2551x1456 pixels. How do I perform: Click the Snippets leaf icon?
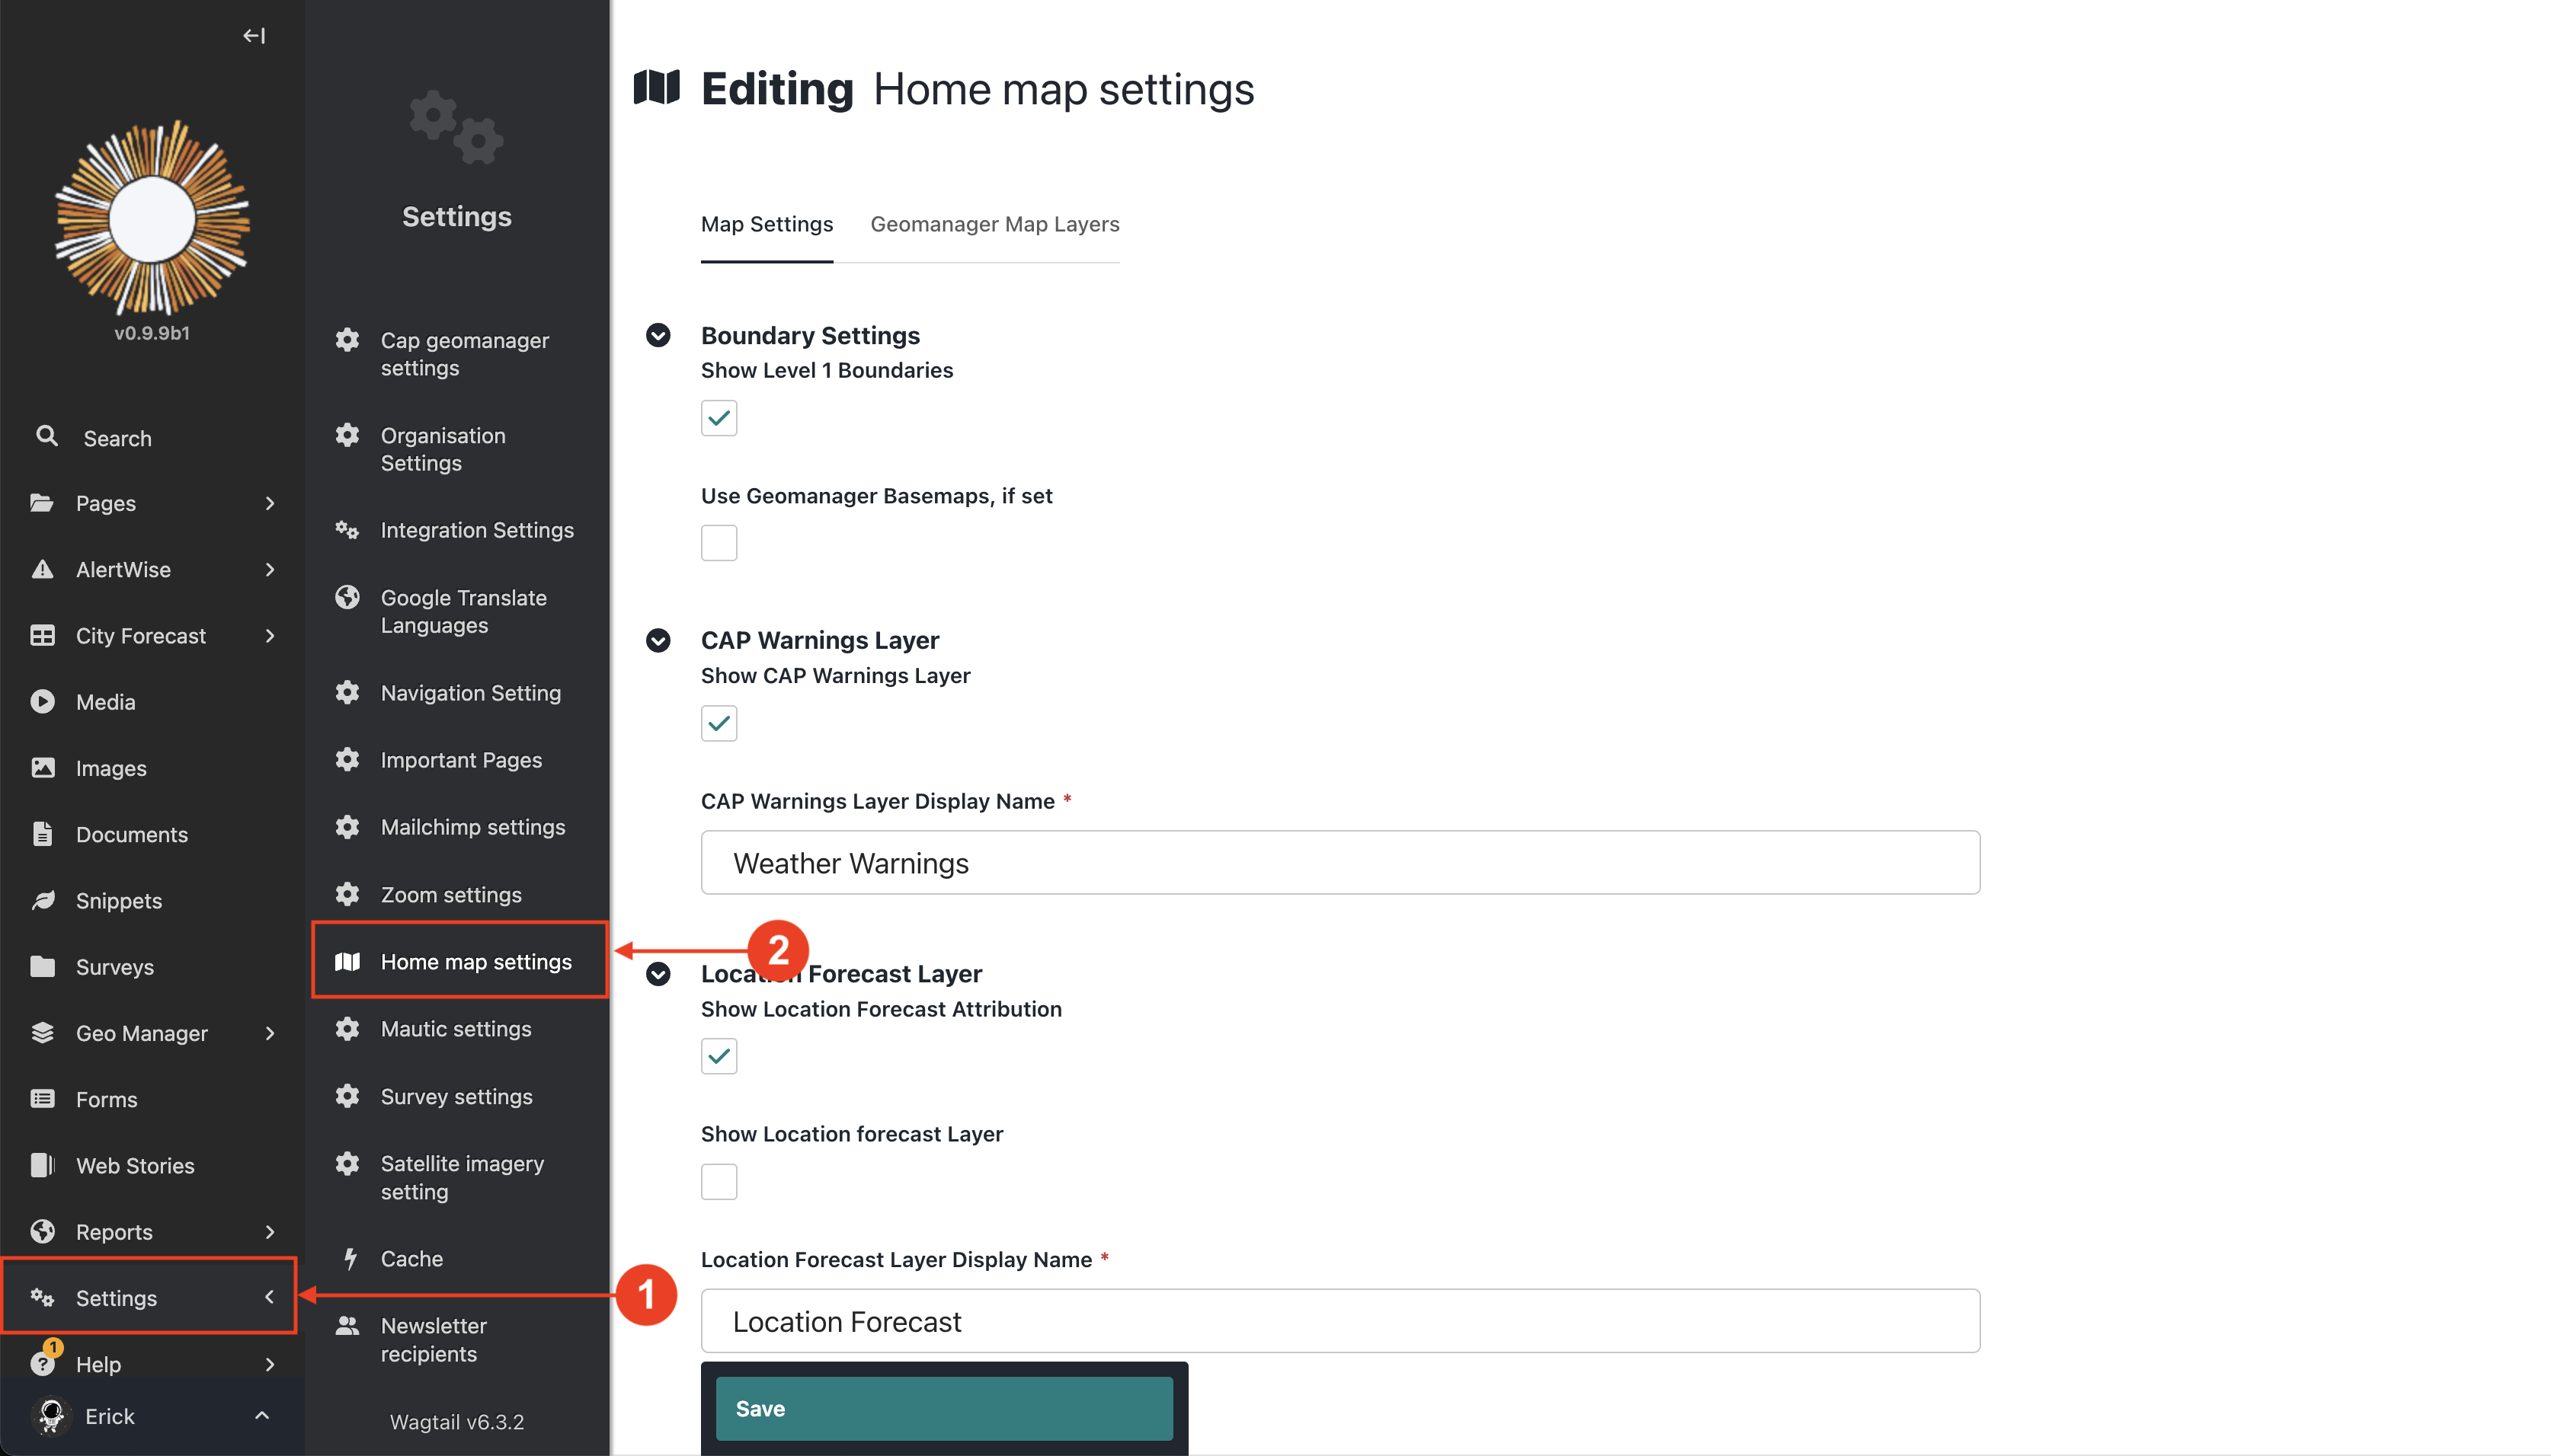tap(42, 900)
